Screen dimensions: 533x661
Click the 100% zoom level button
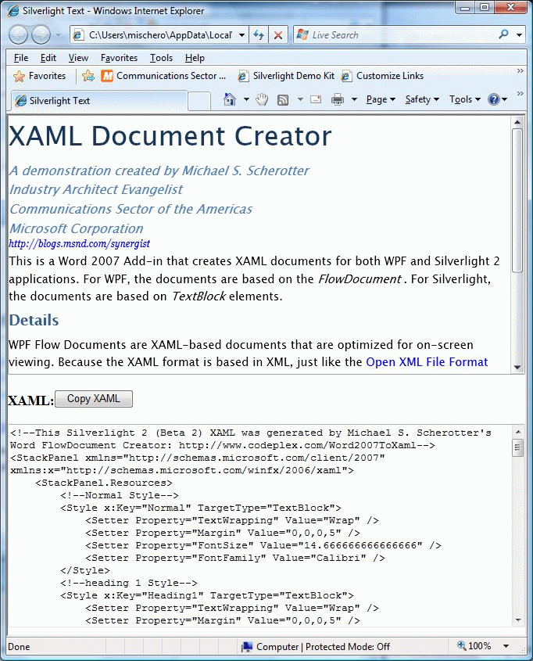click(x=474, y=646)
